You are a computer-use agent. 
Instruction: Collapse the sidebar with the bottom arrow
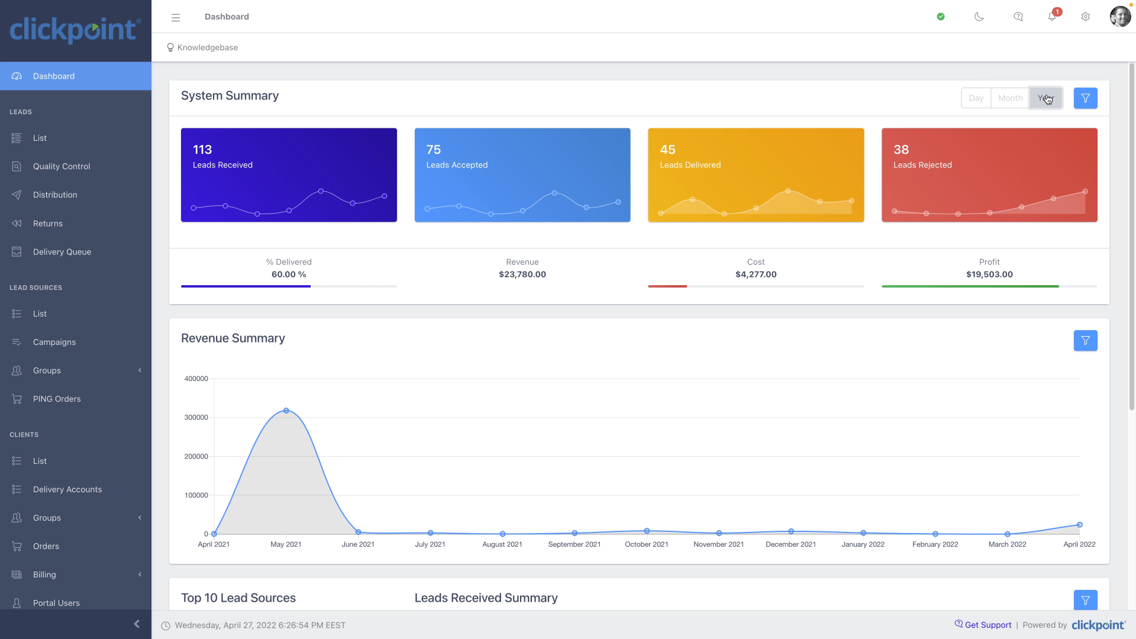[x=137, y=624]
